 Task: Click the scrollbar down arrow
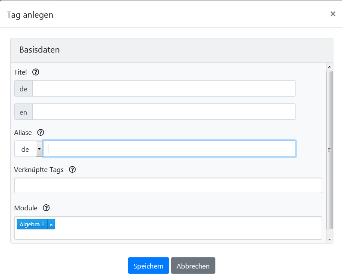point(330,239)
